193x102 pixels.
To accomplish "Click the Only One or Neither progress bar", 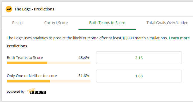I will (x=49, y=81).
